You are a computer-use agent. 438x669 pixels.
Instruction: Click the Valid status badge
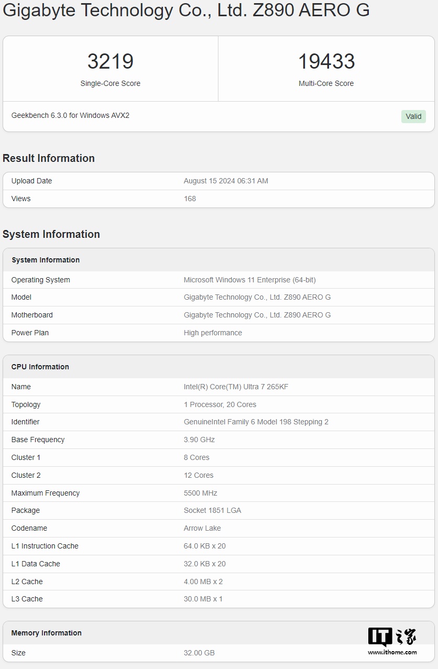[413, 116]
